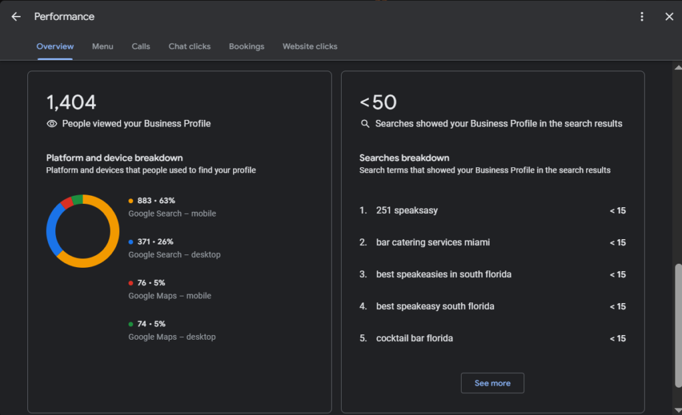Click the orange Google Search mobile legend dot
682x415 pixels.
point(131,201)
